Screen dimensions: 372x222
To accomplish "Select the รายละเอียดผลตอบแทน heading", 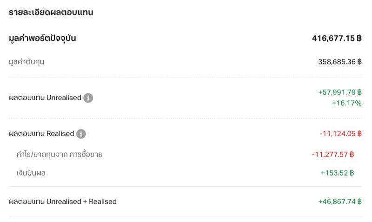I will (51, 12).
